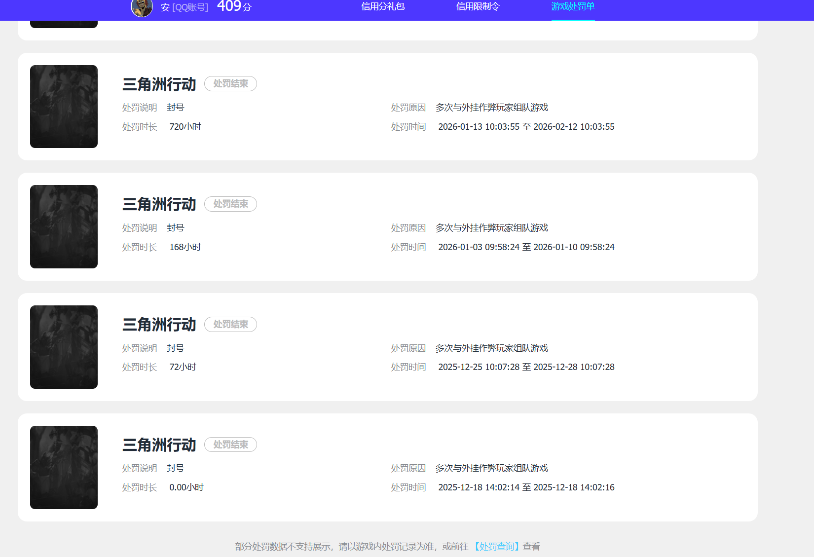This screenshot has width=814, height=557.
Task: Click the date range starting 2025-12-25 10:07:28
Action: [526, 367]
